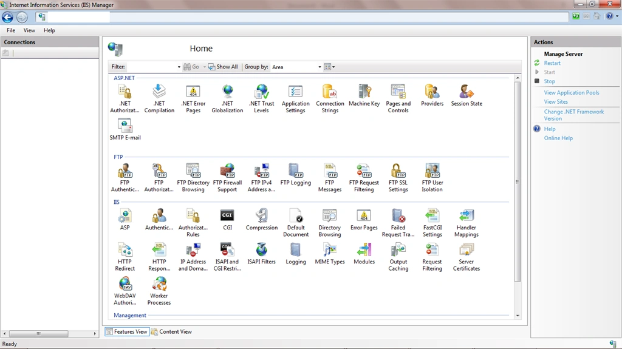Open Providers feature
Viewport: 622px width, 349px height.
pos(432,95)
